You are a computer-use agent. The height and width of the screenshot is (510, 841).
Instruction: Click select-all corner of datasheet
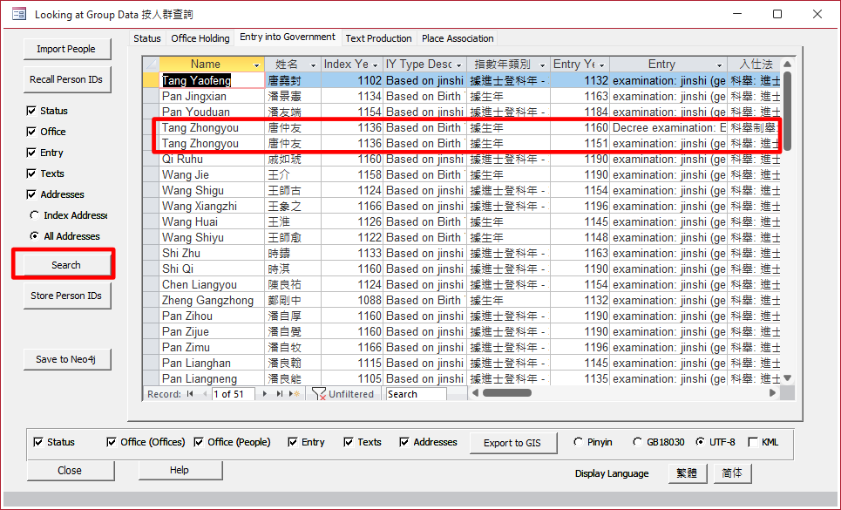(151, 65)
